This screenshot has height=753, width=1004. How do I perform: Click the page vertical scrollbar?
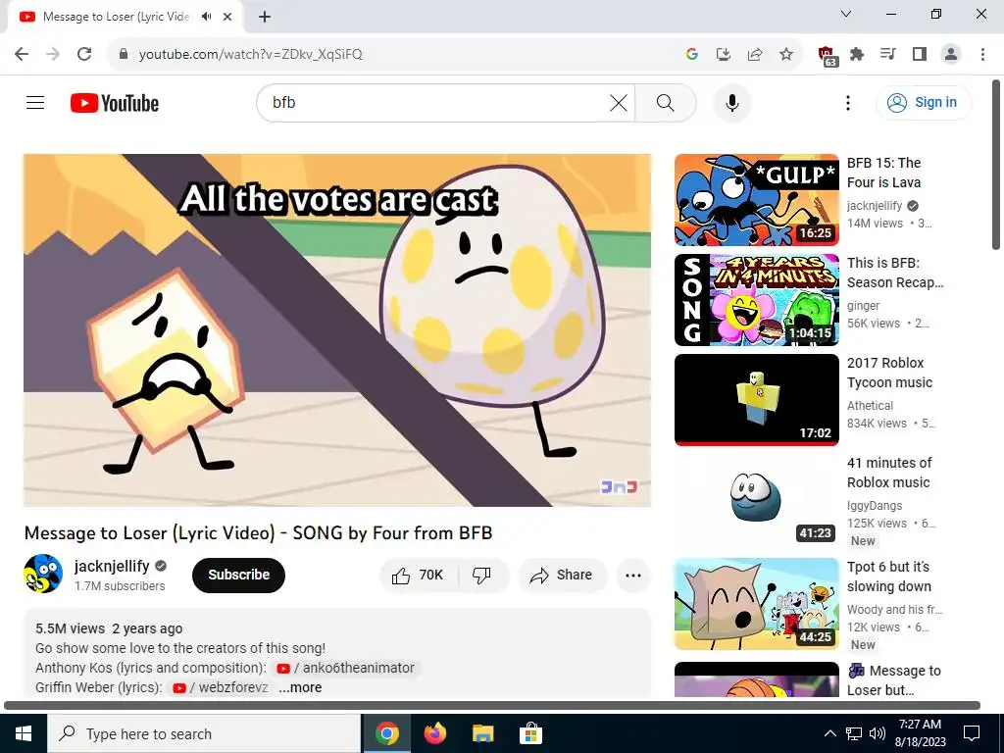996,165
